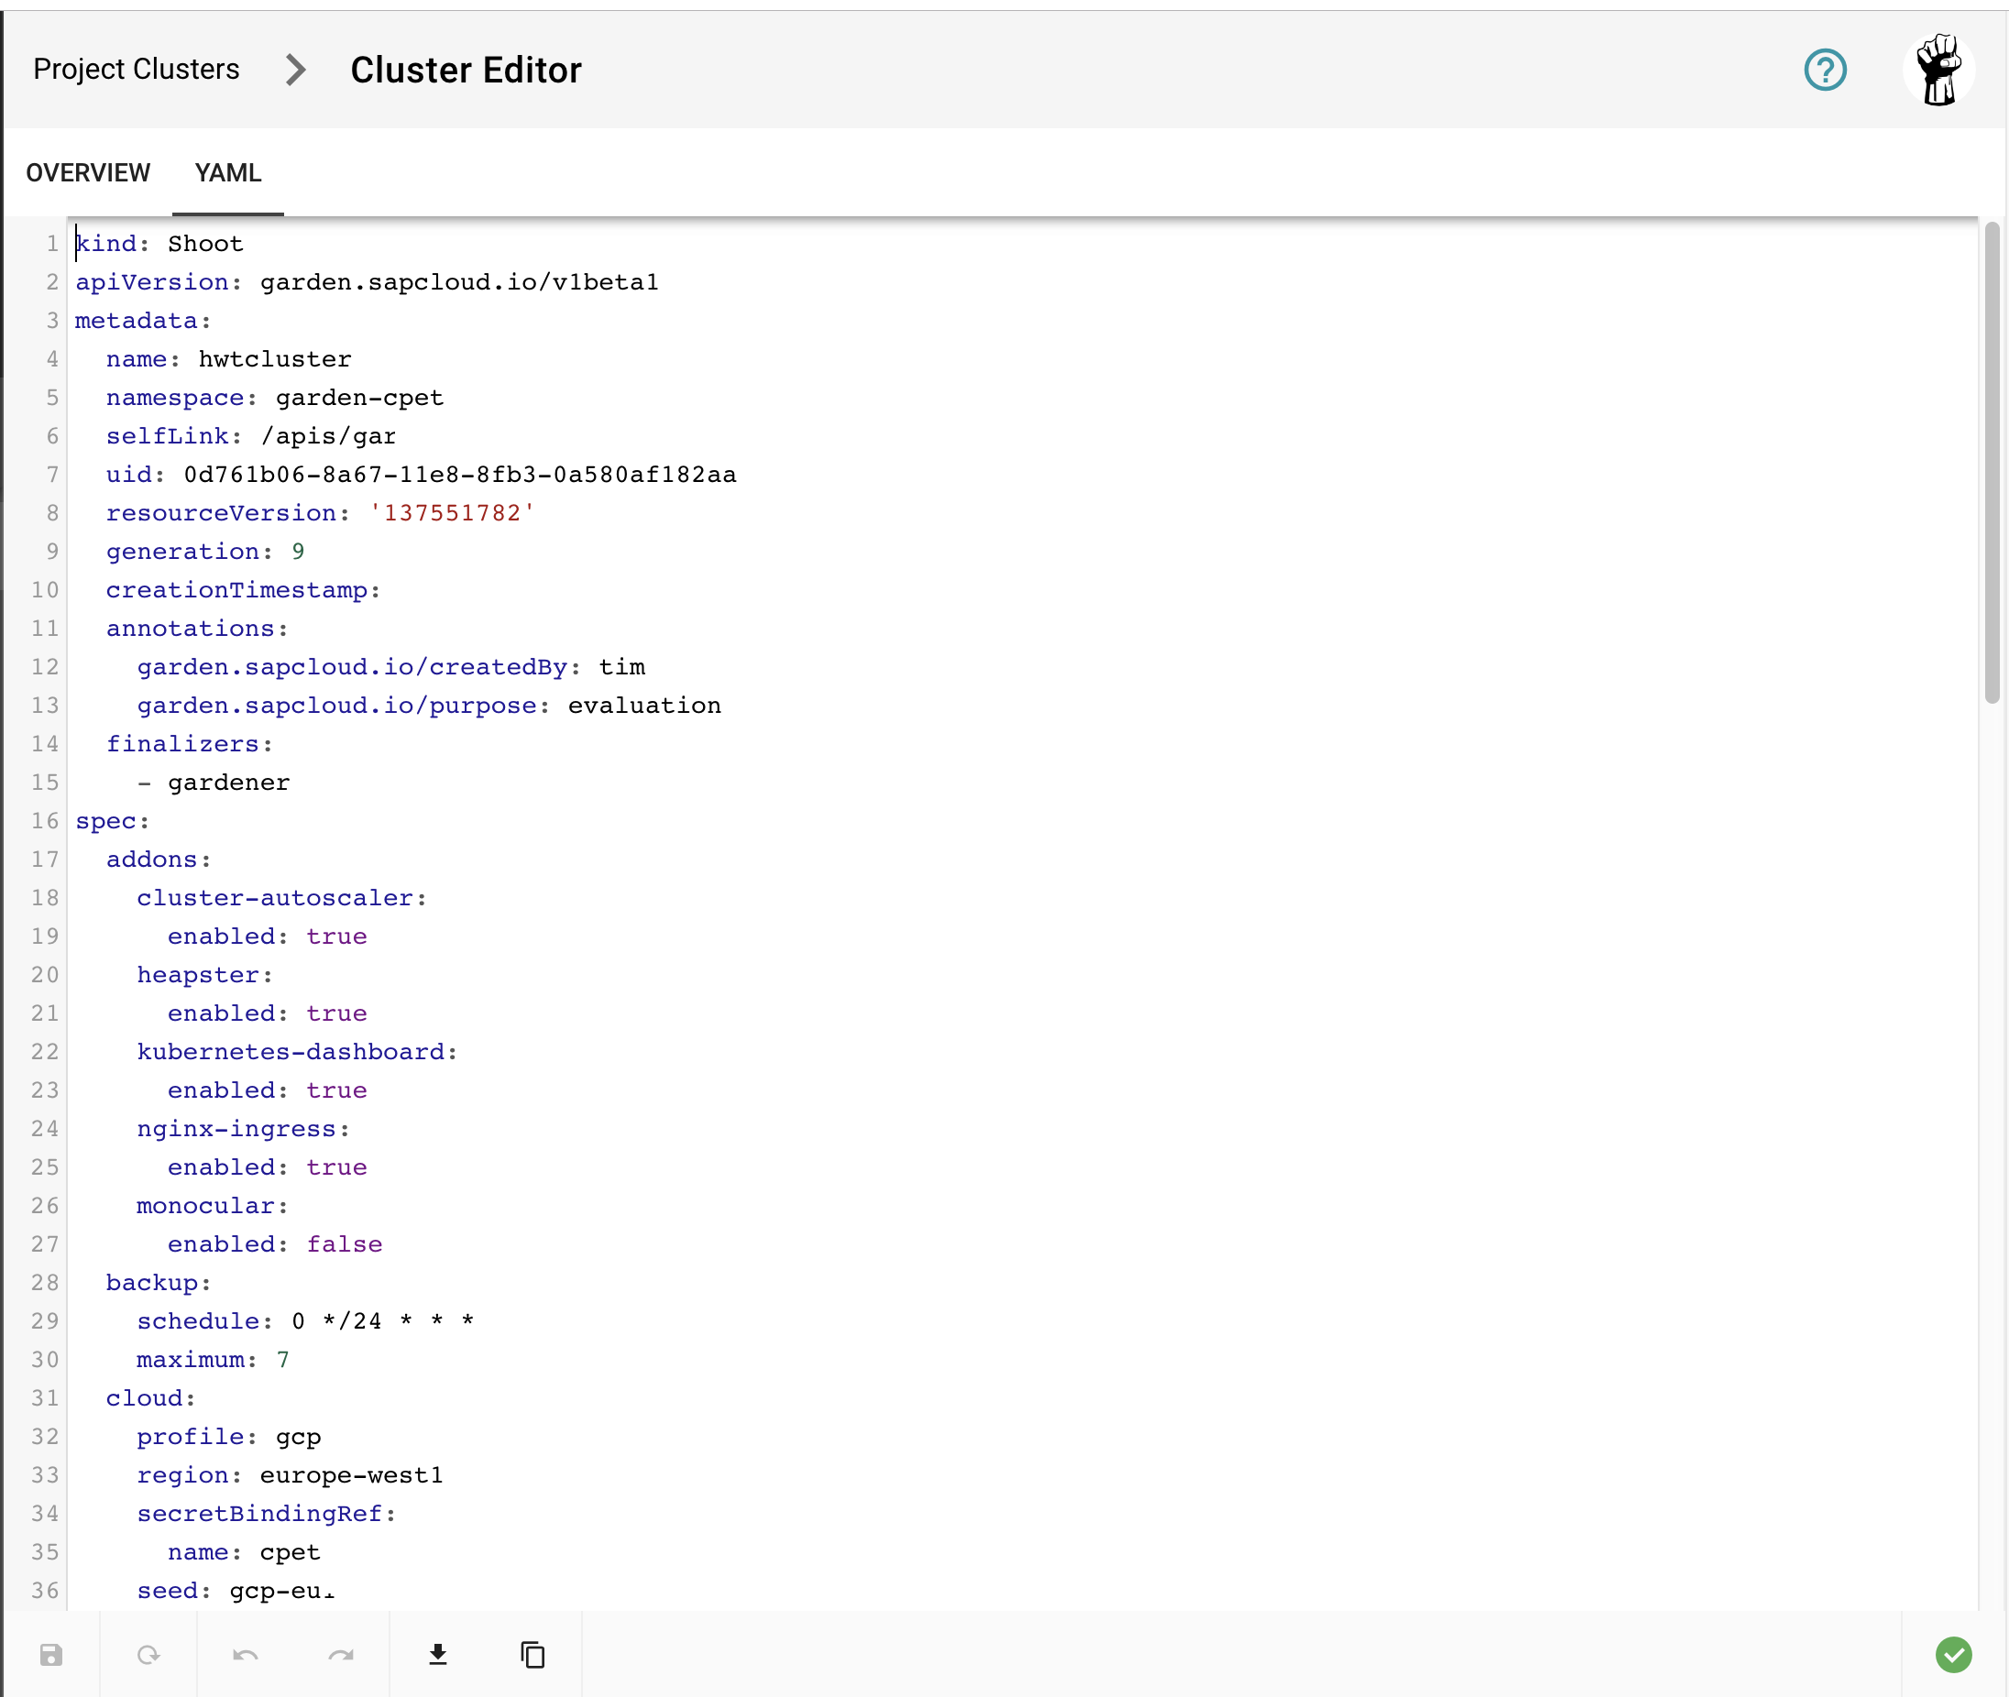Download the cluster YAML file

click(439, 1656)
